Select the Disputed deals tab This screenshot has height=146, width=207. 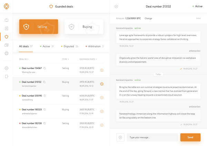click(70, 46)
